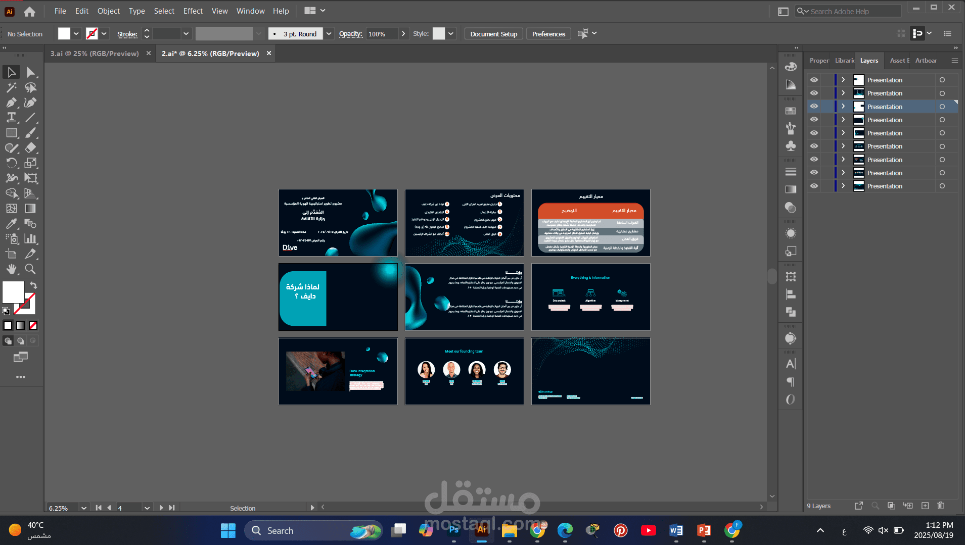Screen dimensions: 965x545
Task: Open the zoom level dropdown
Action: tap(84, 508)
